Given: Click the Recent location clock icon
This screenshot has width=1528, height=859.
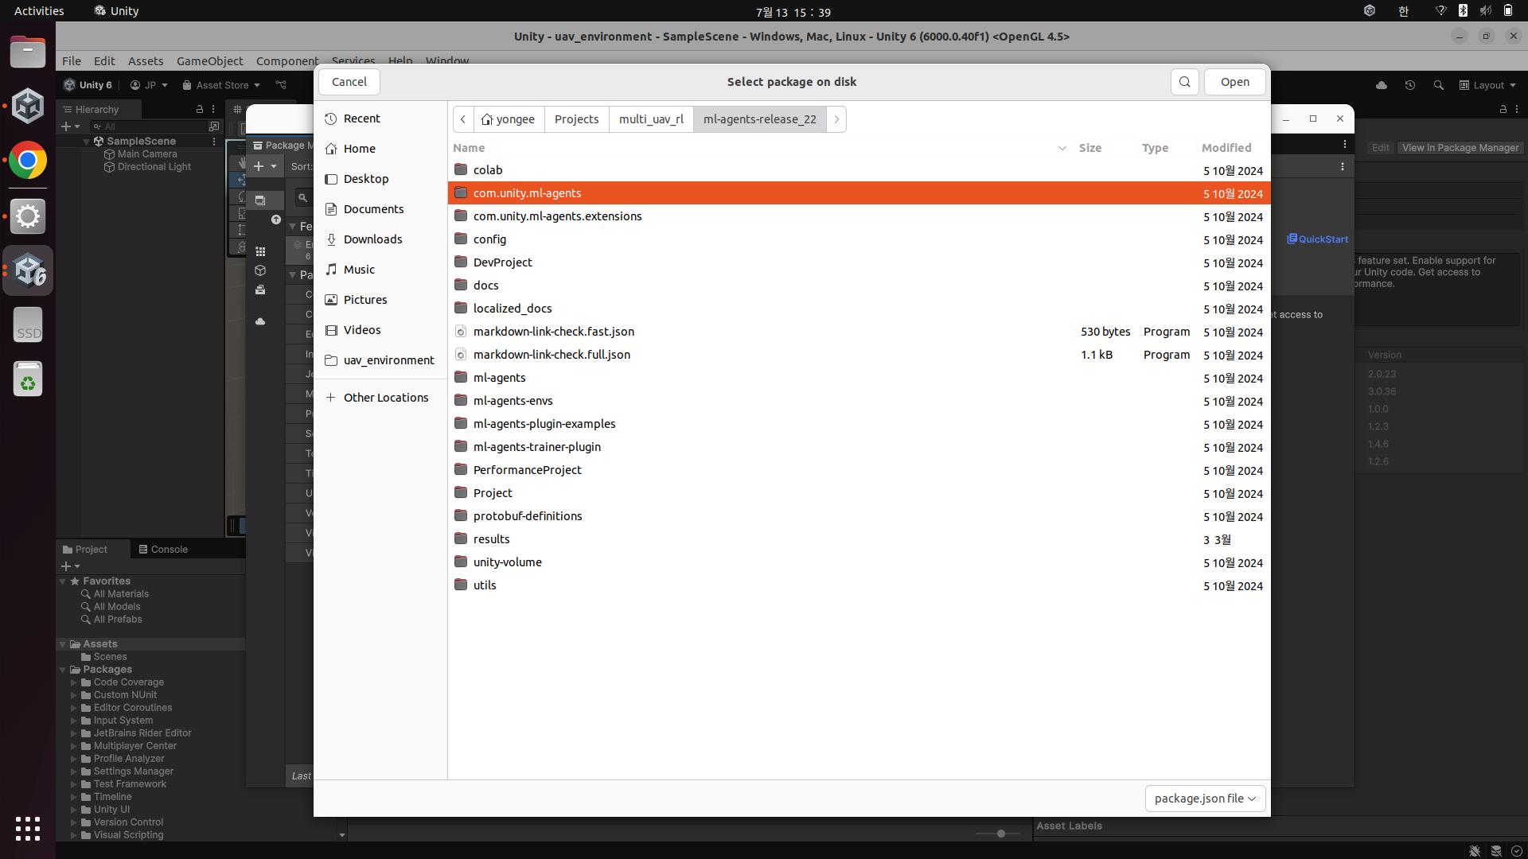Looking at the screenshot, I should point(331,119).
